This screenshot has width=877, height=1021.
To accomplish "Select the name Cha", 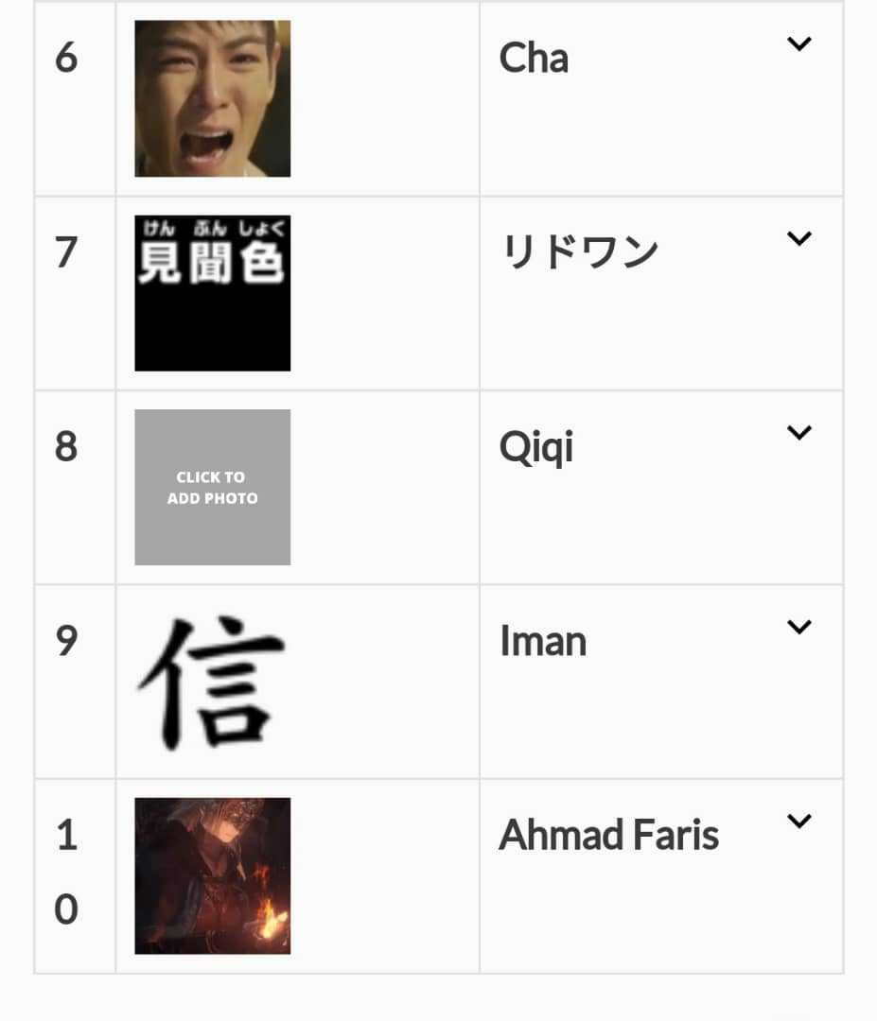I will pos(534,58).
